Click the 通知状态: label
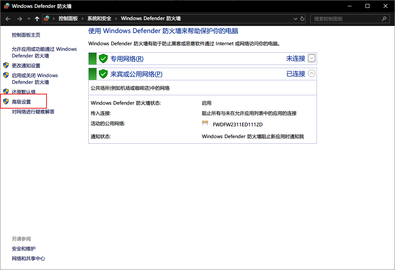 (x=101, y=137)
